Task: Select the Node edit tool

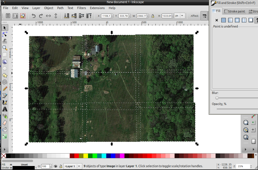Action: point(5,34)
